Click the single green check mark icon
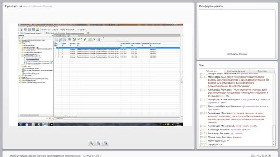Screen dimensions: 280x157 [x=79, y=39]
